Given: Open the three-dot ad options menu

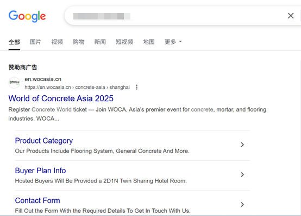Looking at the screenshot, I should coord(137,87).
